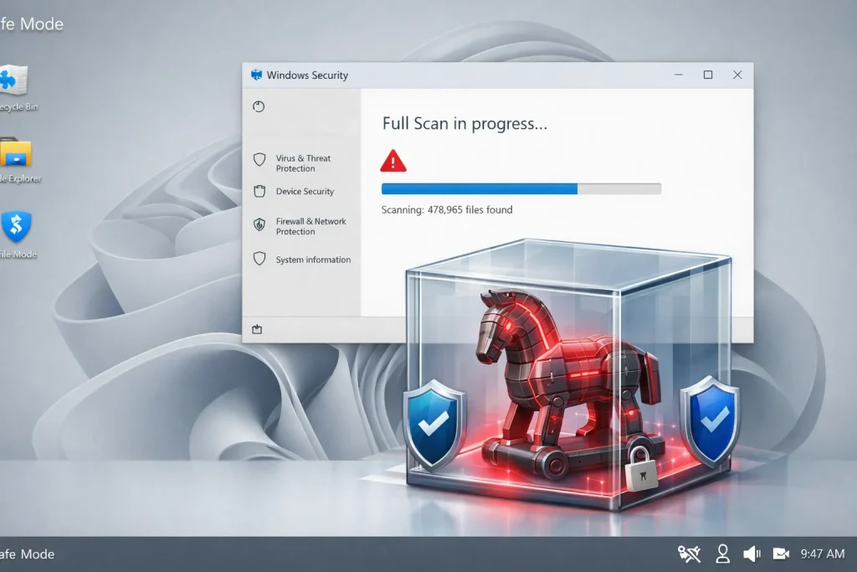857x572 pixels.
Task: Click the left blue checkmark shield
Action: [x=434, y=424]
